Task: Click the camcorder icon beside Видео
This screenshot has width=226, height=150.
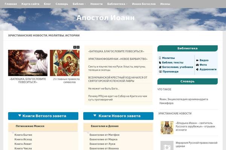Action: click(x=197, y=60)
